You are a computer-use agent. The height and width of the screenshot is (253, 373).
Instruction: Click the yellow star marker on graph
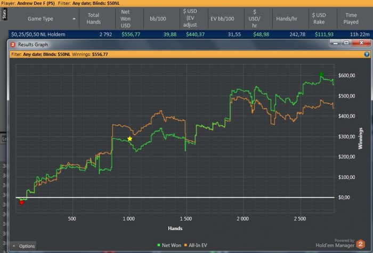point(129,138)
